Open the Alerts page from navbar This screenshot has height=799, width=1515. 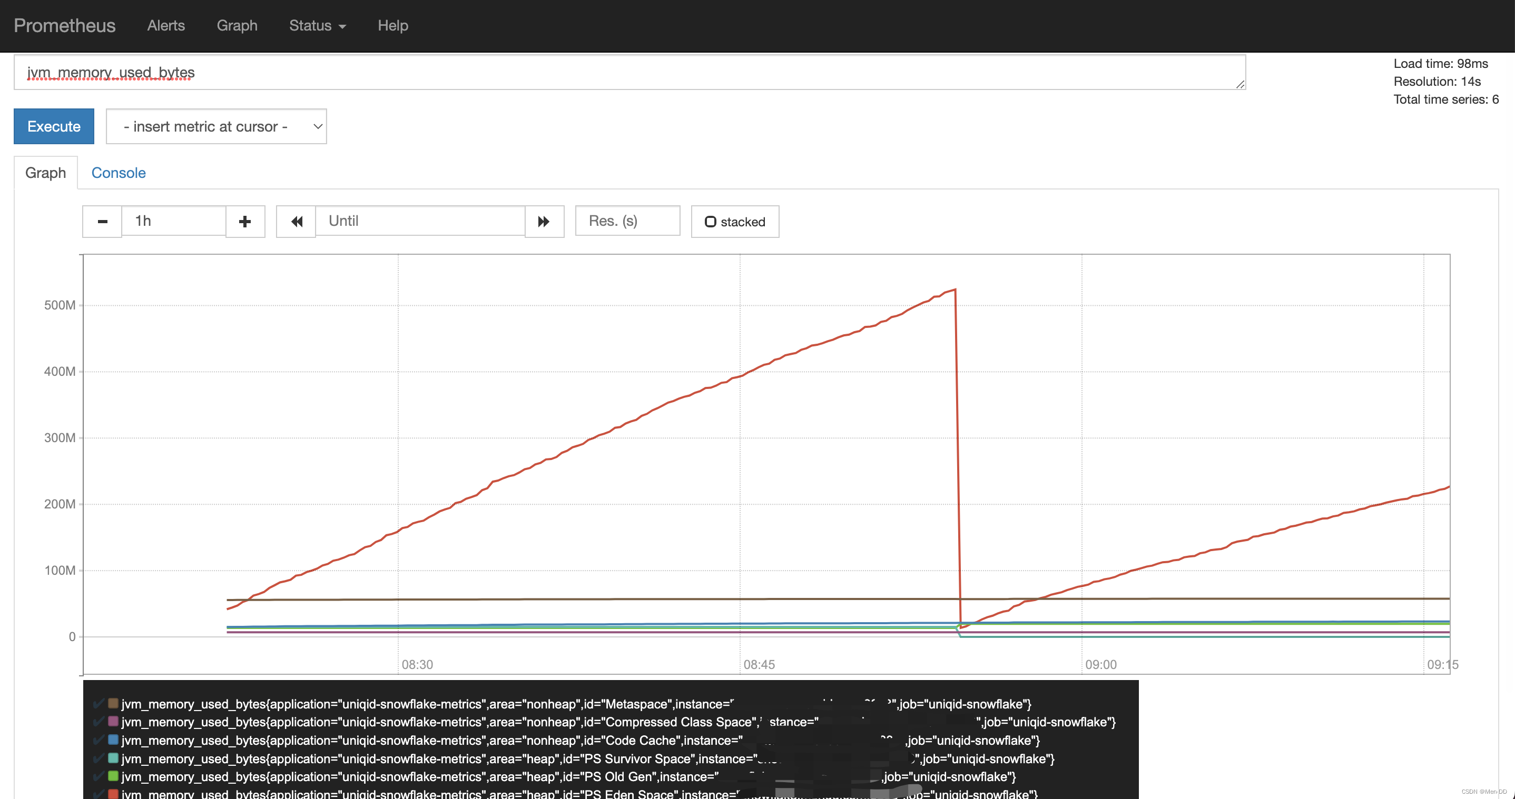click(x=166, y=26)
